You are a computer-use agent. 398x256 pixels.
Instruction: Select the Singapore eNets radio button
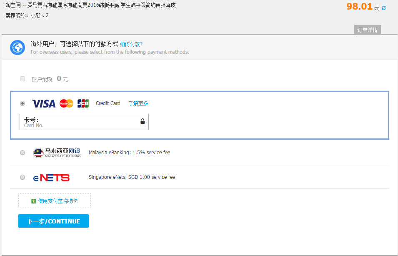[x=23, y=177]
